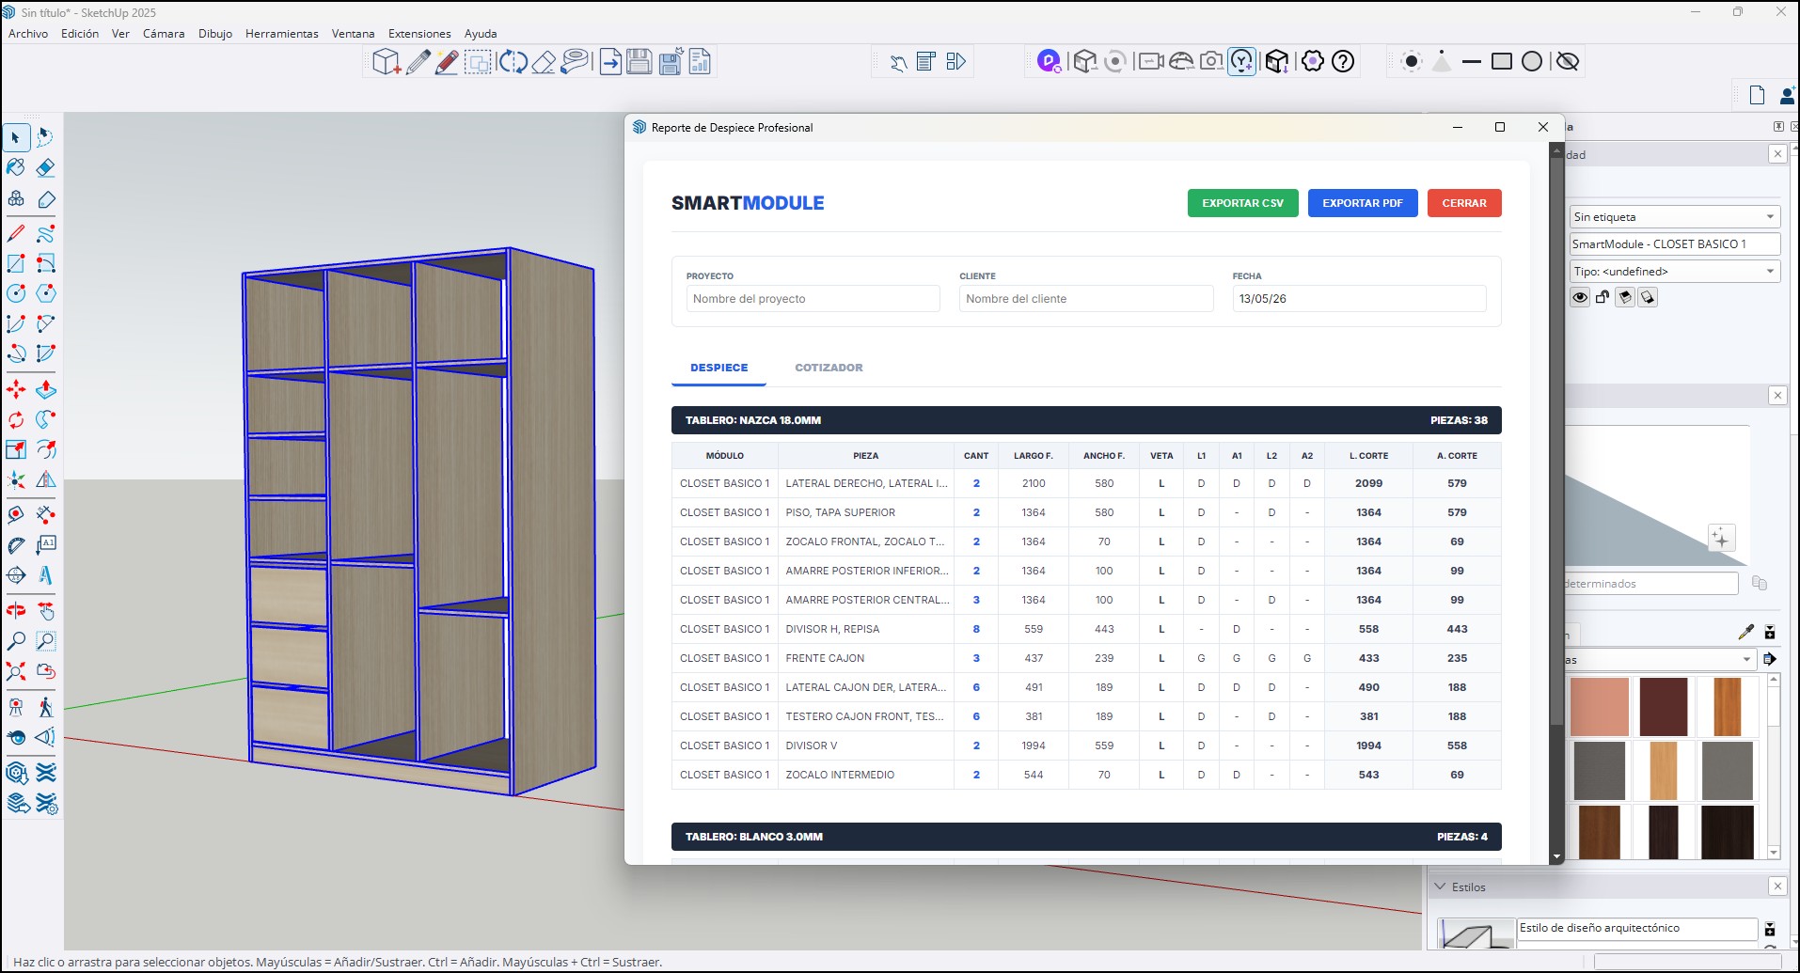Image resolution: width=1800 pixels, height=973 pixels.
Task: Select the DESPIECE tab
Action: [719, 368]
